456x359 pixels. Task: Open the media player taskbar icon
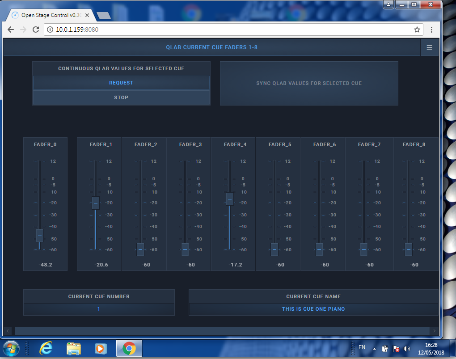[101, 348]
